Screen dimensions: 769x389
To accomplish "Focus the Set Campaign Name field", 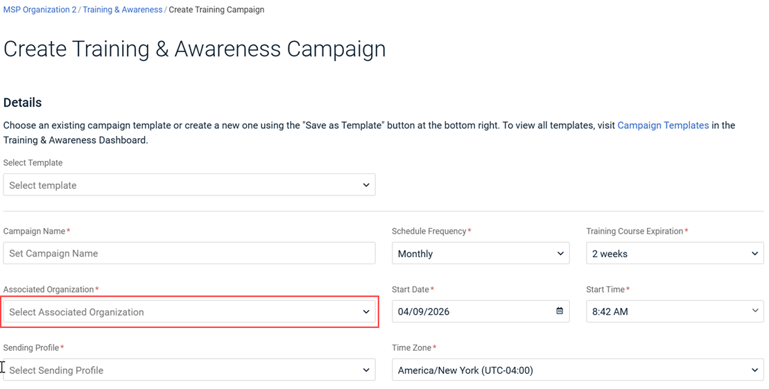I will (x=189, y=254).
